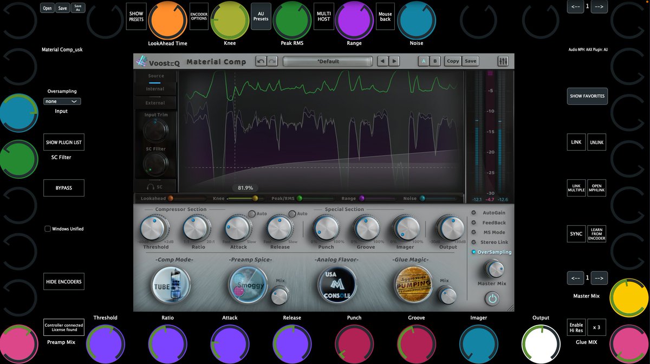Screen dimensions: 650x364
Task: Click the yellow Master Mix encoder
Action: point(629,298)
